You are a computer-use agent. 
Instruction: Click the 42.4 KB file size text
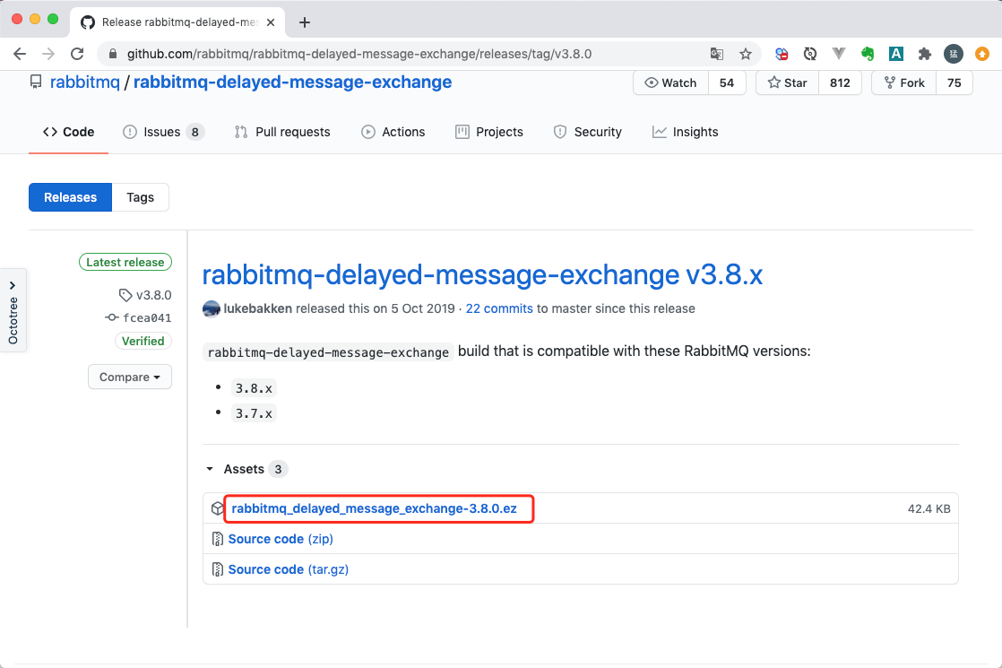pos(929,508)
